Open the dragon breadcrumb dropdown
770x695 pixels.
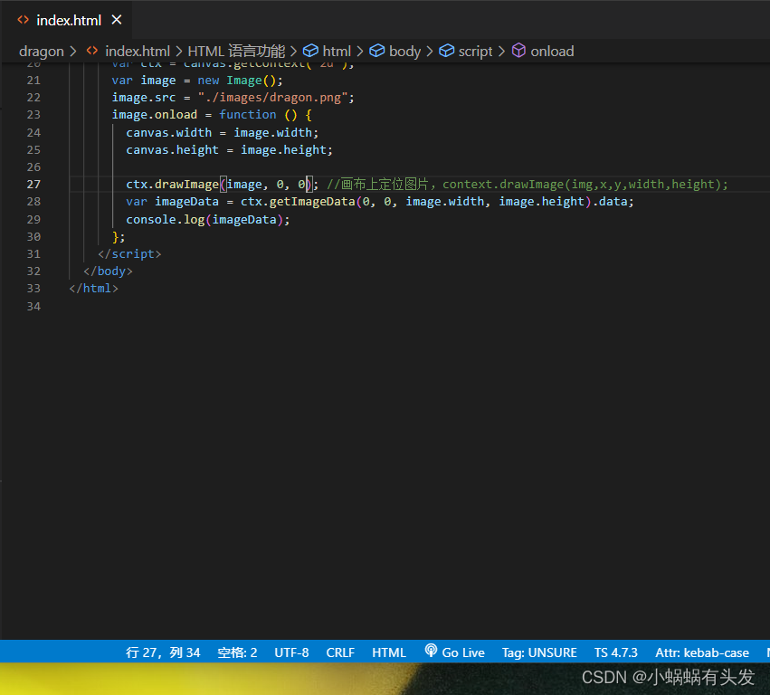(x=41, y=51)
